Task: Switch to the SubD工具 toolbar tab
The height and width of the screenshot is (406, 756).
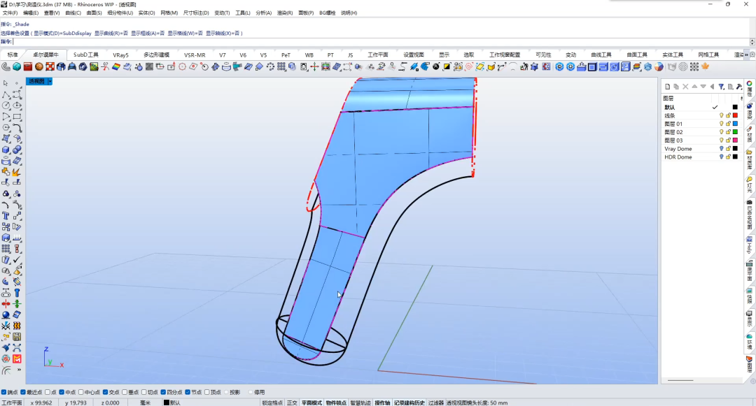Action: (86, 55)
